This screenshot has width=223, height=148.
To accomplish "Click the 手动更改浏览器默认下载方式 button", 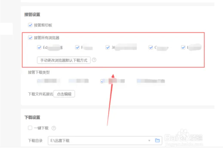I will point(64,60).
